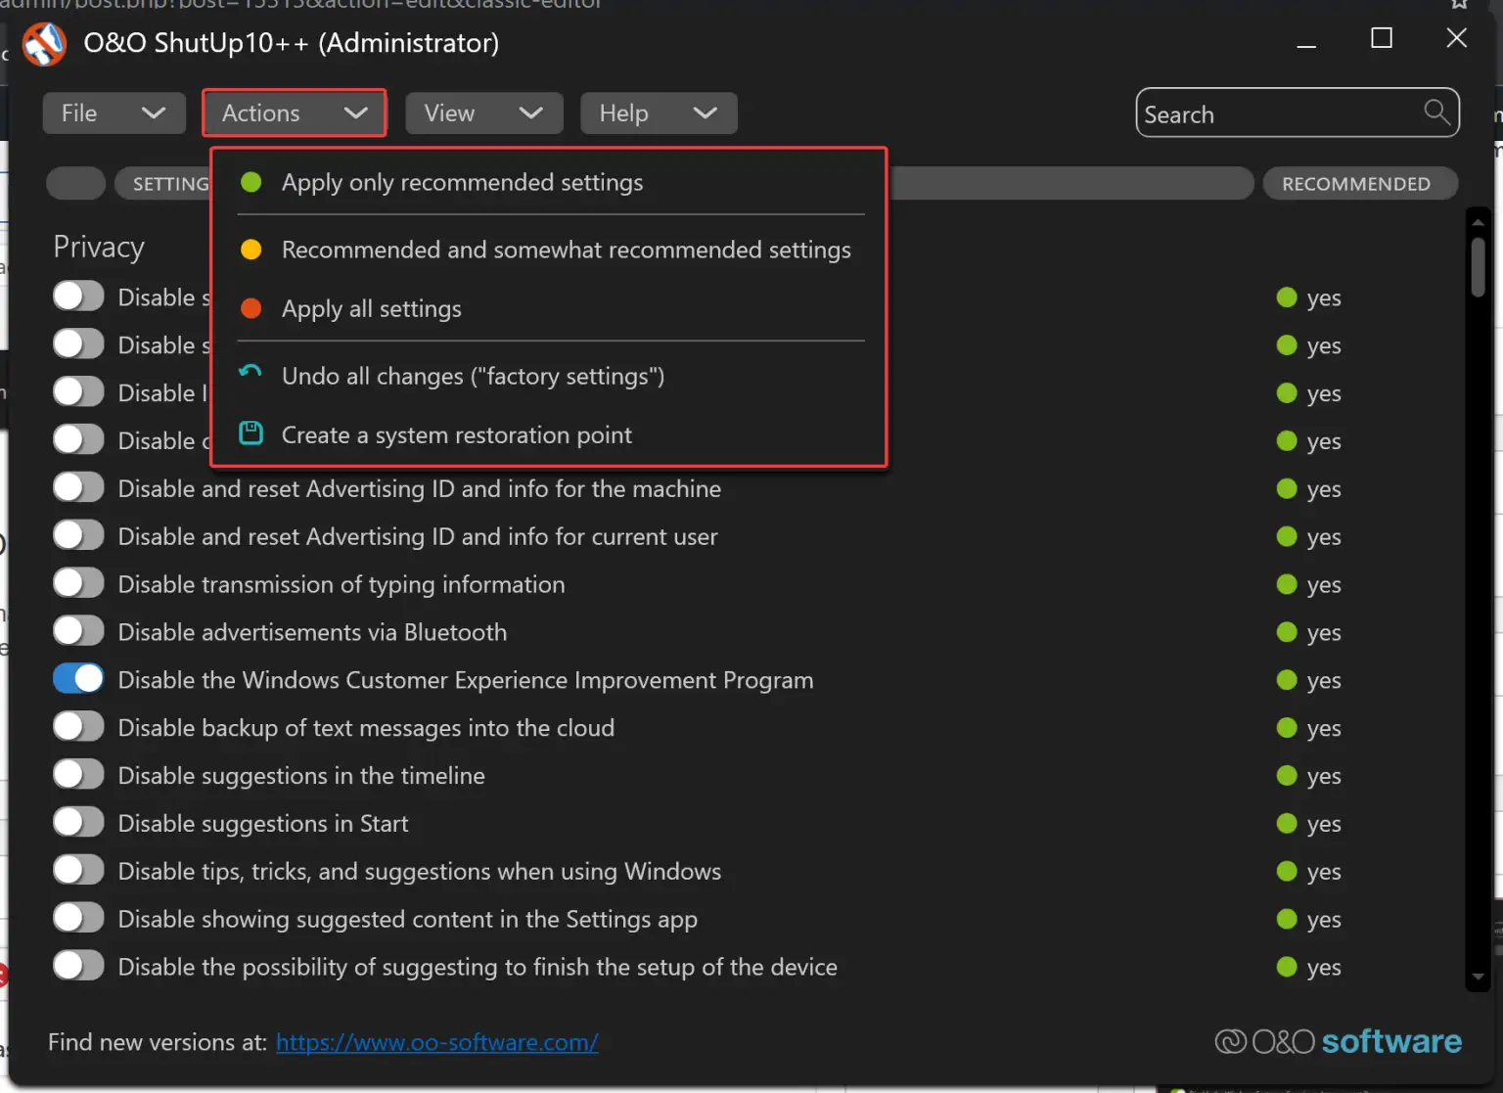1503x1093 pixels.
Task: Click the green dot for Customer Experience Improvement row
Action: [1287, 680]
